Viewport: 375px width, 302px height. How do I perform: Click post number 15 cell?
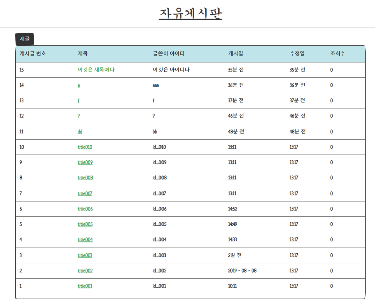click(22, 70)
